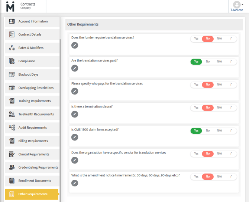Click the Telehealth Requirements sidebar icon
This screenshot has width=249, height=202.
click(x=12, y=114)
